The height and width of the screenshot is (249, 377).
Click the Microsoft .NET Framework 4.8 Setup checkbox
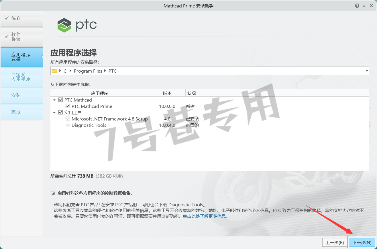[68, 119]
